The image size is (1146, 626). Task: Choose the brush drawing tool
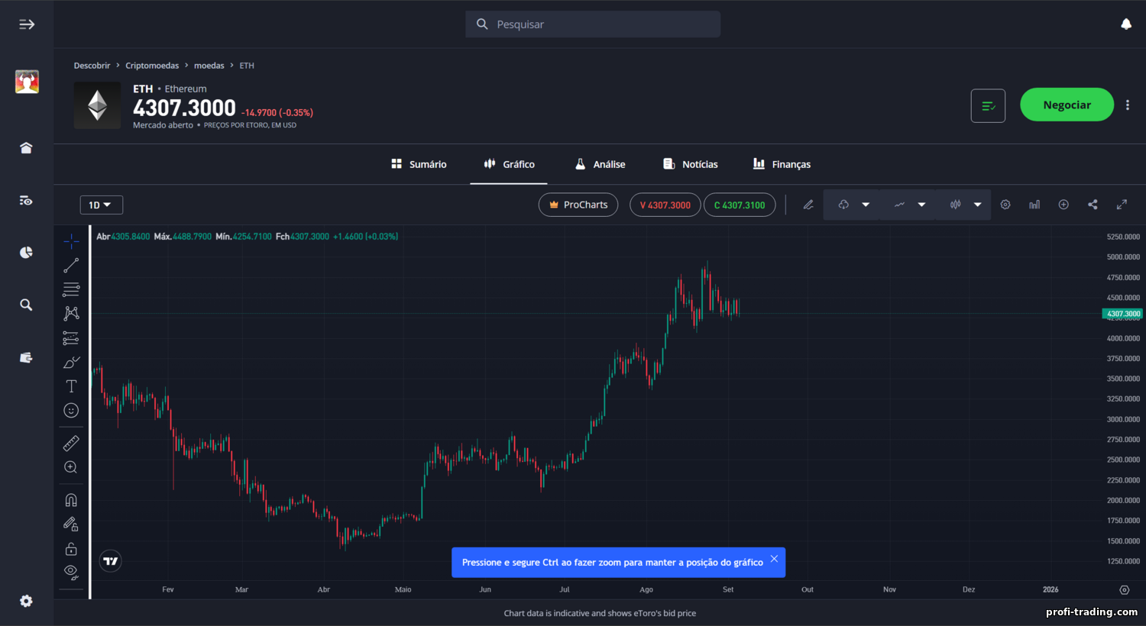tap(71, 363)
